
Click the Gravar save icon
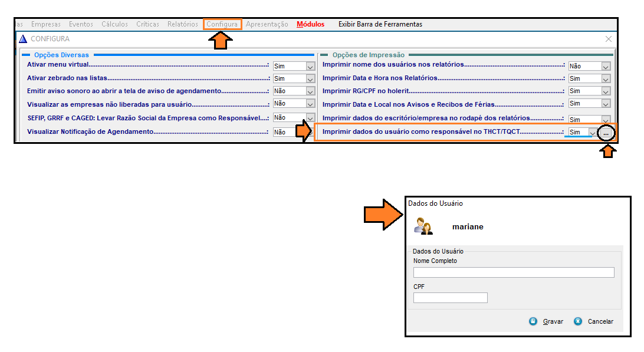pyautogui.click(x=533, y=321)
